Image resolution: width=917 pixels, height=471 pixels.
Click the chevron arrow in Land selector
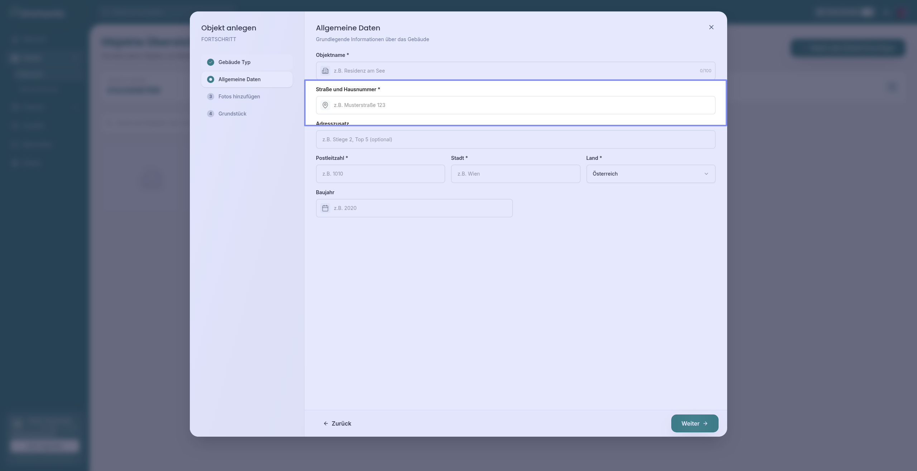click(706, 174)
